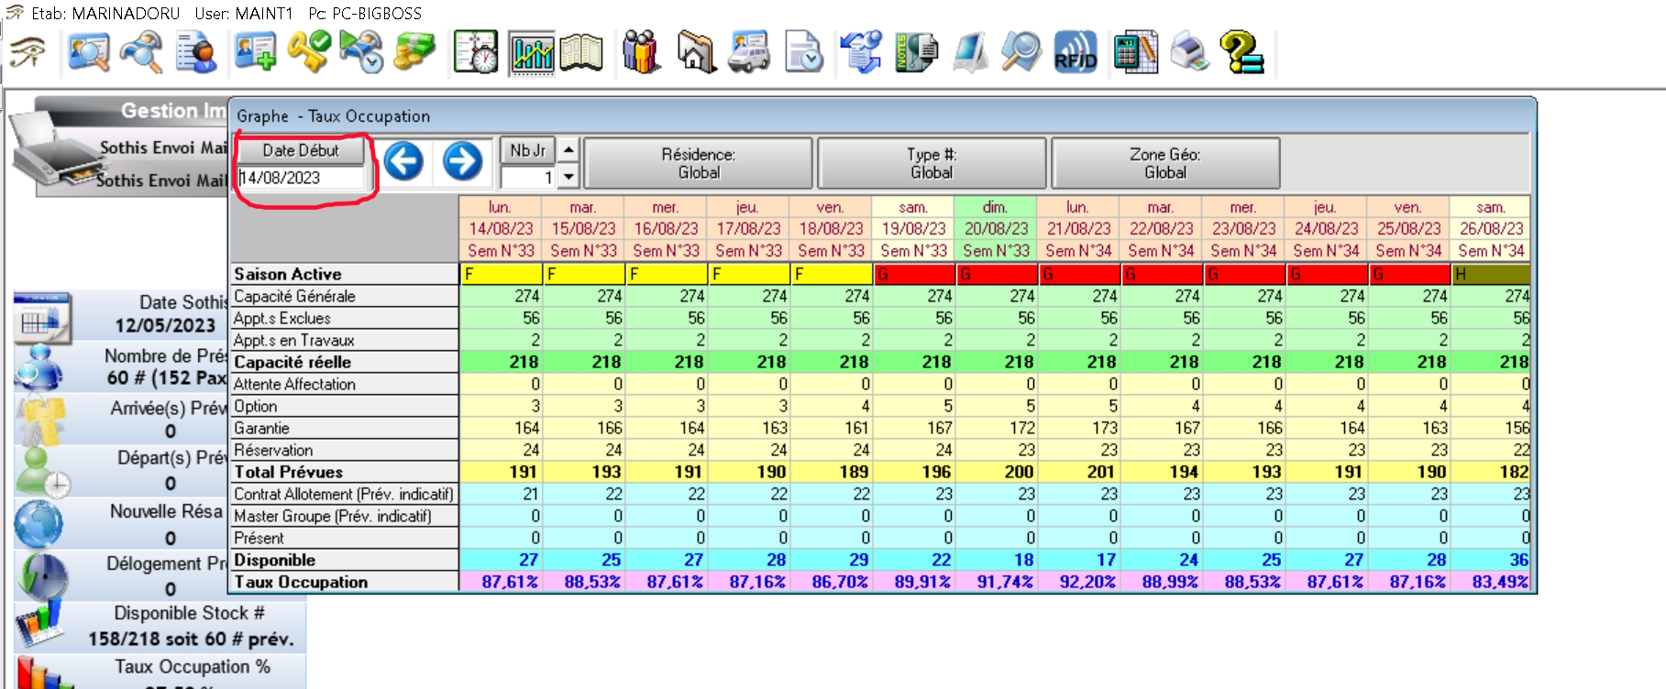Open the yellow question mark help icon
1666x689 pixels.
point(1241,52)
